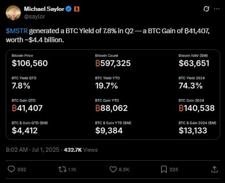Click the Grok explain post icon
The image size is (225, 183).
(x=207, y=9)
